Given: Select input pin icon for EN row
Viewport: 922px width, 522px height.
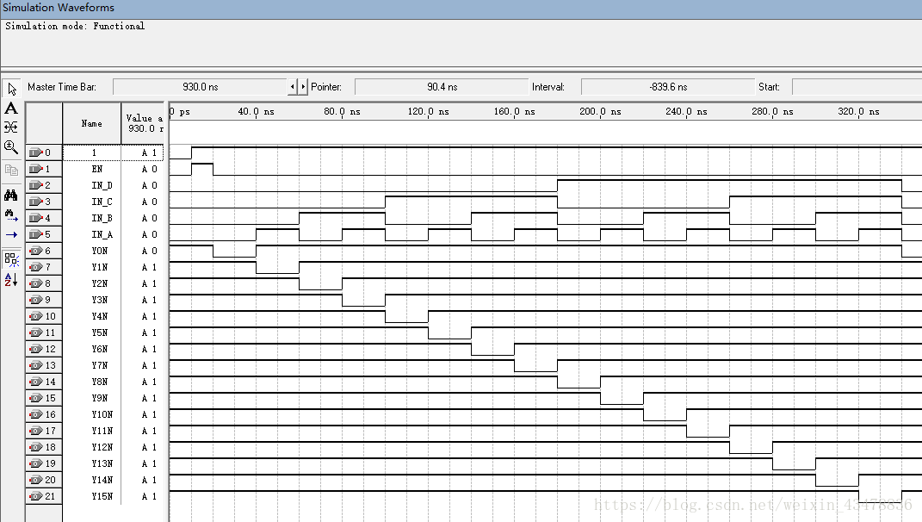Looking at the screenshot, I should coord(36,169).
